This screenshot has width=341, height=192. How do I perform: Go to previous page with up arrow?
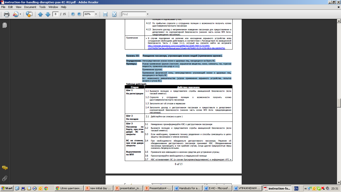pos(40,14)
